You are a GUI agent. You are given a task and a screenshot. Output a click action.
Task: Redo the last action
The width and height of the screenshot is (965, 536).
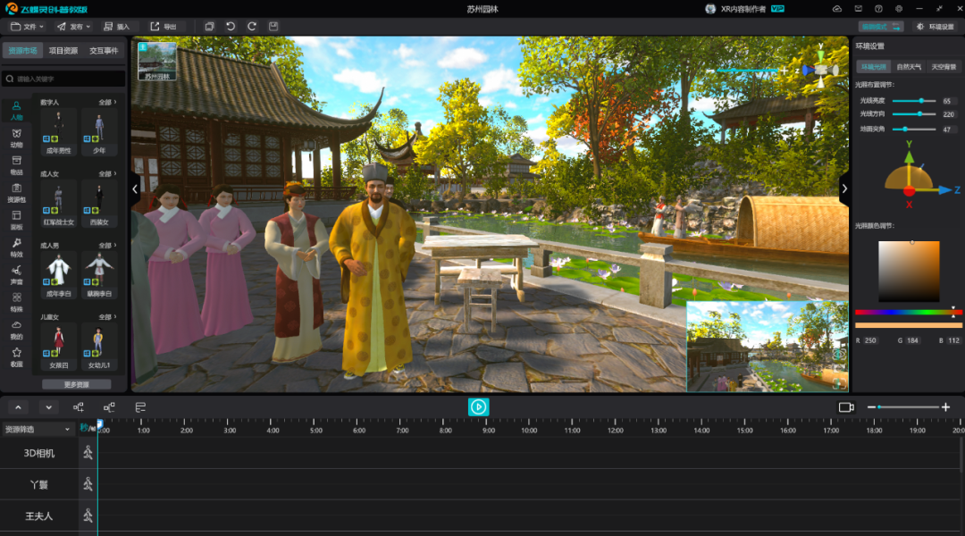pyautogui.click(x=252, y=27)
